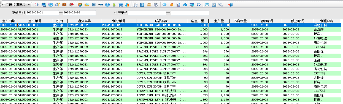Click the 起始时间 column header
Image resolution: width=343 pixels, height=104 pixels.
point(266,21)
